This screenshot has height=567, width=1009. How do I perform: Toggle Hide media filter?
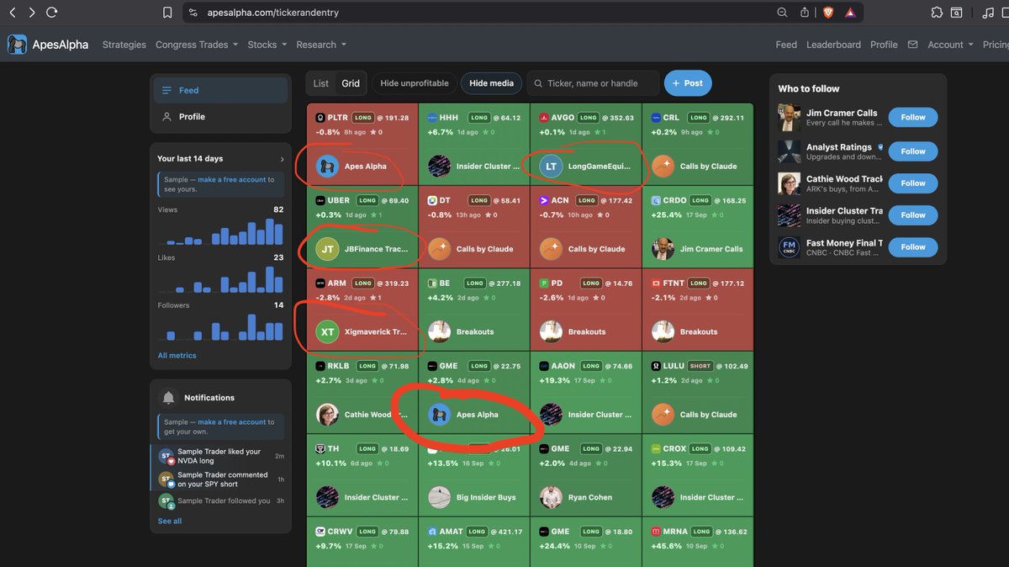[x=491, y=83]
